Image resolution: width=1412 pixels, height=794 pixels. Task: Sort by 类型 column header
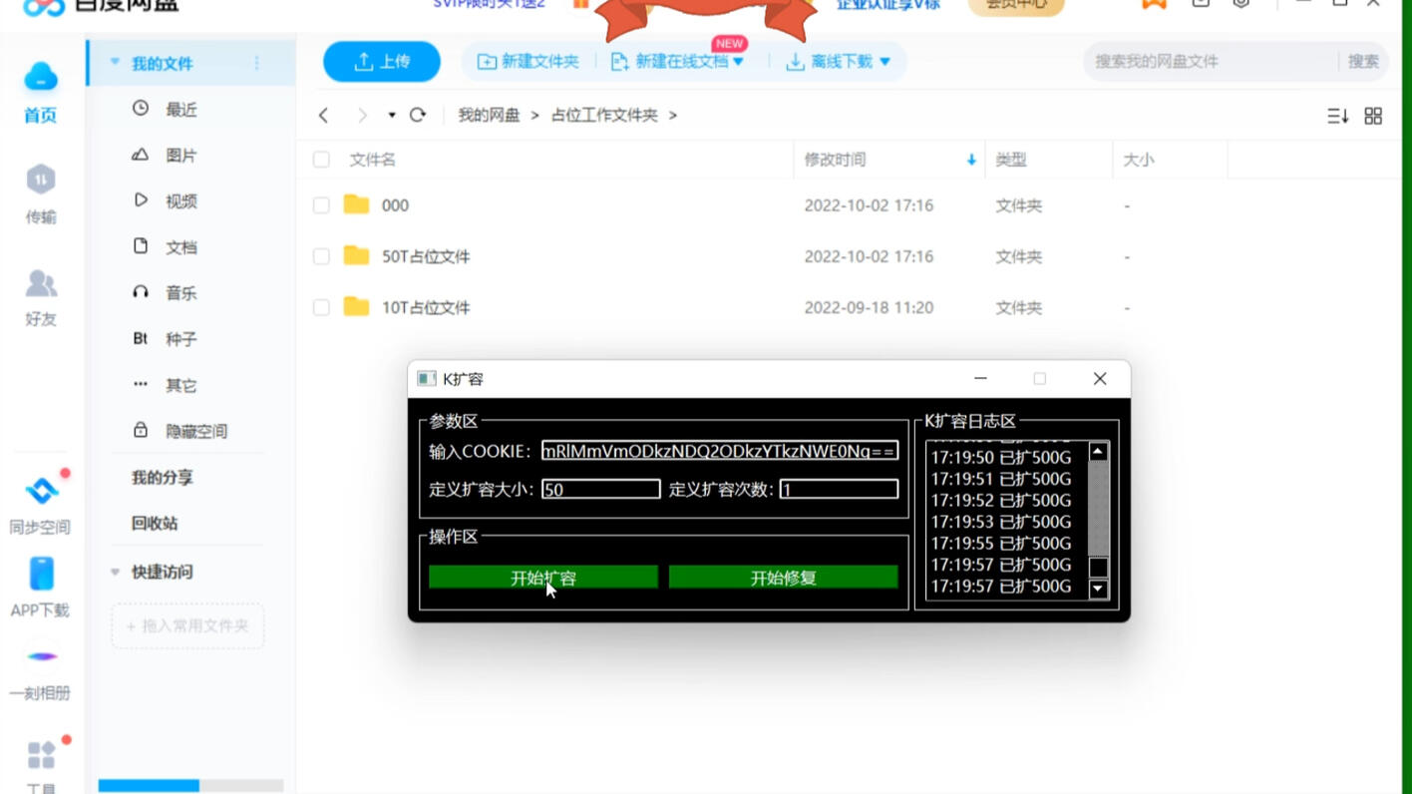click(x=1010, y=160)
